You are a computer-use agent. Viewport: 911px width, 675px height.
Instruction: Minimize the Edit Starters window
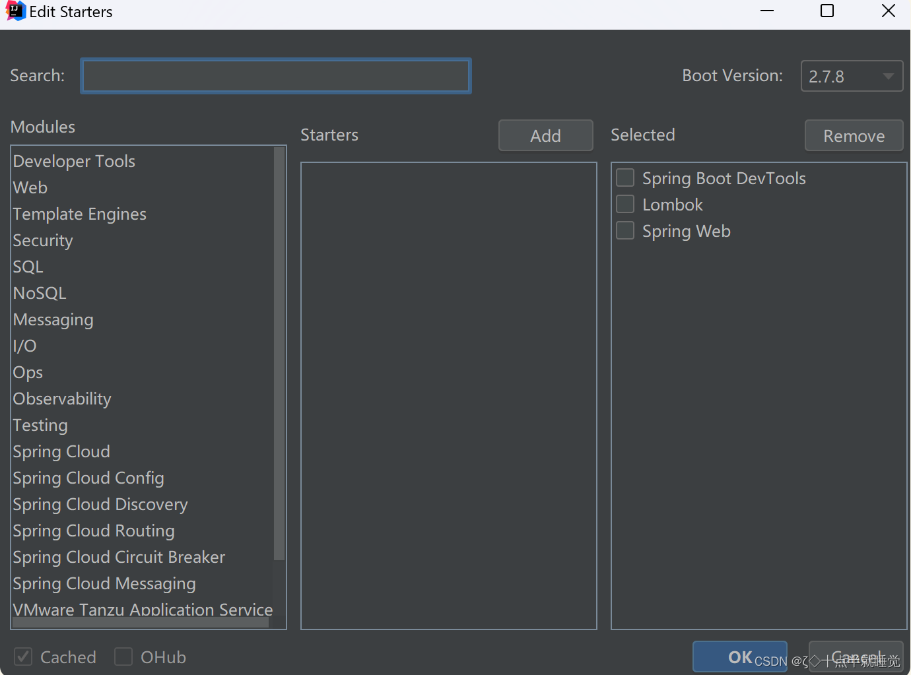(767, 11)
